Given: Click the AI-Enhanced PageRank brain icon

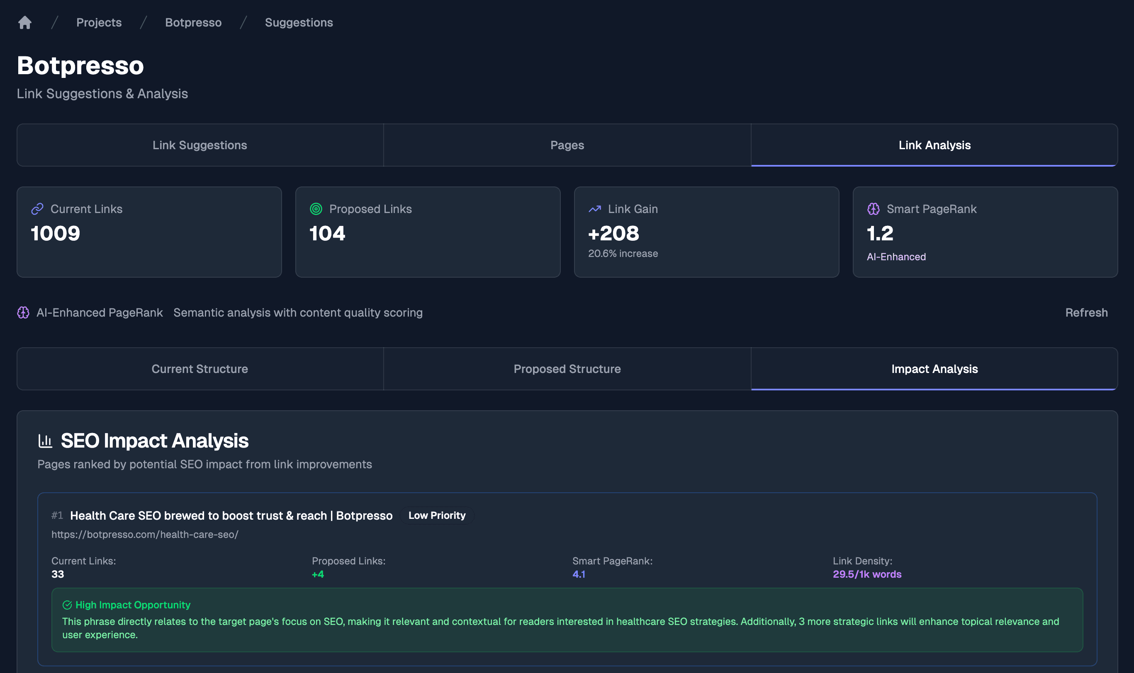Looking at the screenshot, I should click(x=23, y=312).
